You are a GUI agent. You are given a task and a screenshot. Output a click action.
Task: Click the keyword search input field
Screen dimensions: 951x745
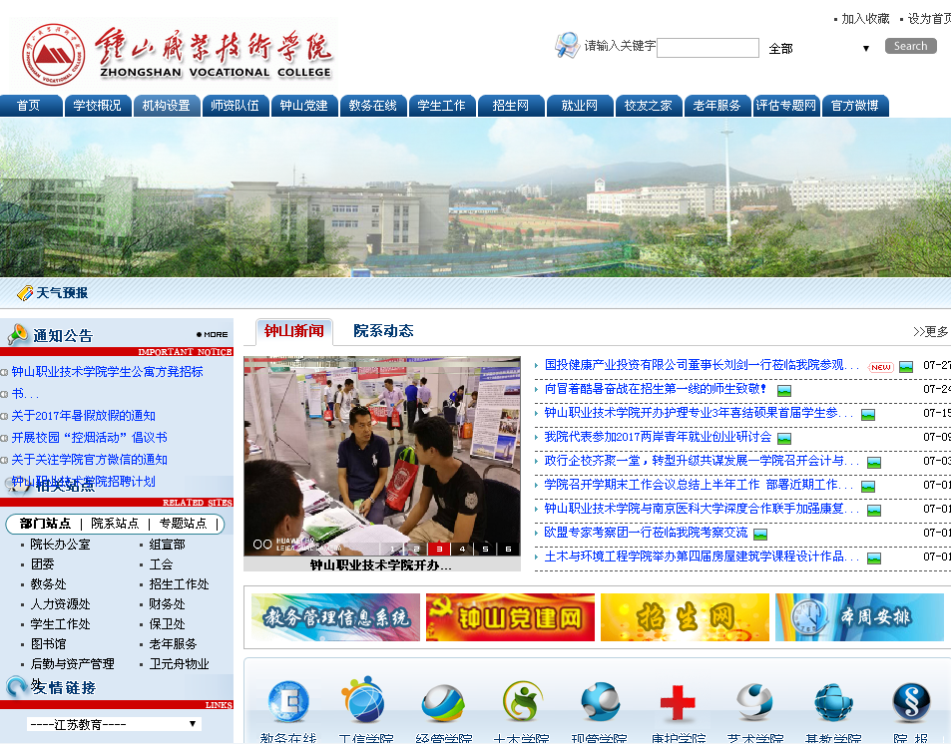point(708,48)
